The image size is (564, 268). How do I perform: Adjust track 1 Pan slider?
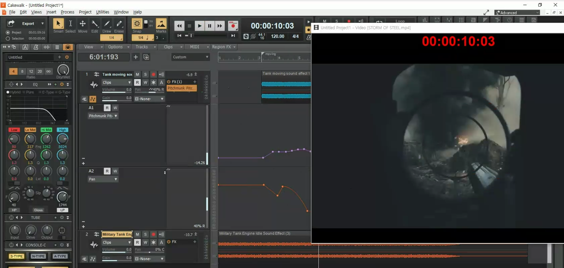pyautogui.click(x=149, y=90)
